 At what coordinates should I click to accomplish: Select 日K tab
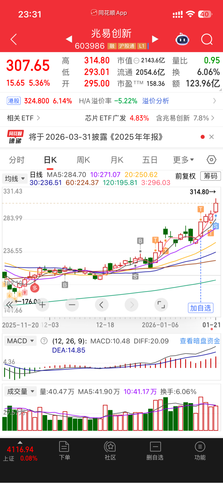50,160
